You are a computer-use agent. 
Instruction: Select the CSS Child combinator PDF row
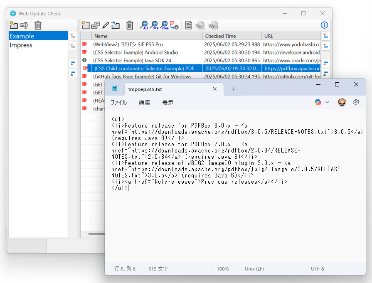tap(201, 69)
